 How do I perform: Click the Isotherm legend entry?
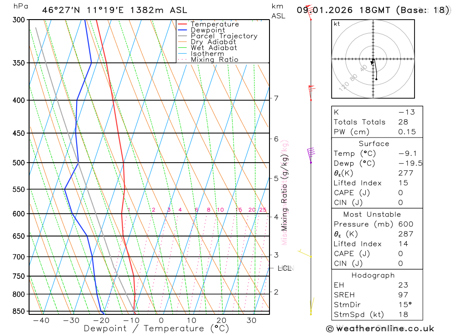pos(207,54)
